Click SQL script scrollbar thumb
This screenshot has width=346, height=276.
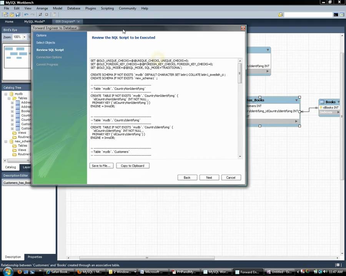point(240,73)
